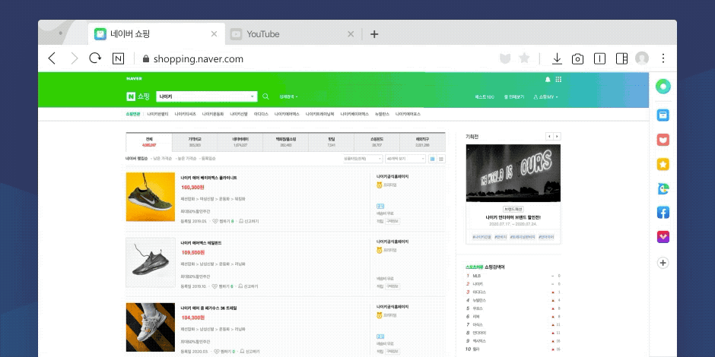Screen dimensions: 715x357
Task: Click the search magnifier icon
Action: pyautogui.click(x=266, y=96)
